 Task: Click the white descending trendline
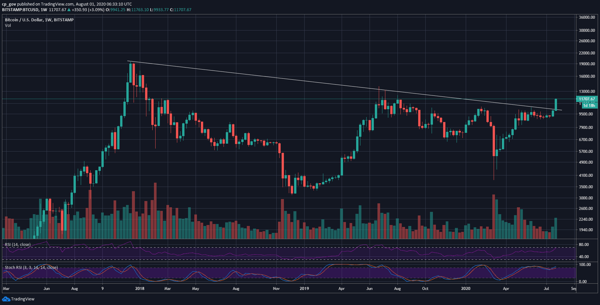(x=345, y=86)
